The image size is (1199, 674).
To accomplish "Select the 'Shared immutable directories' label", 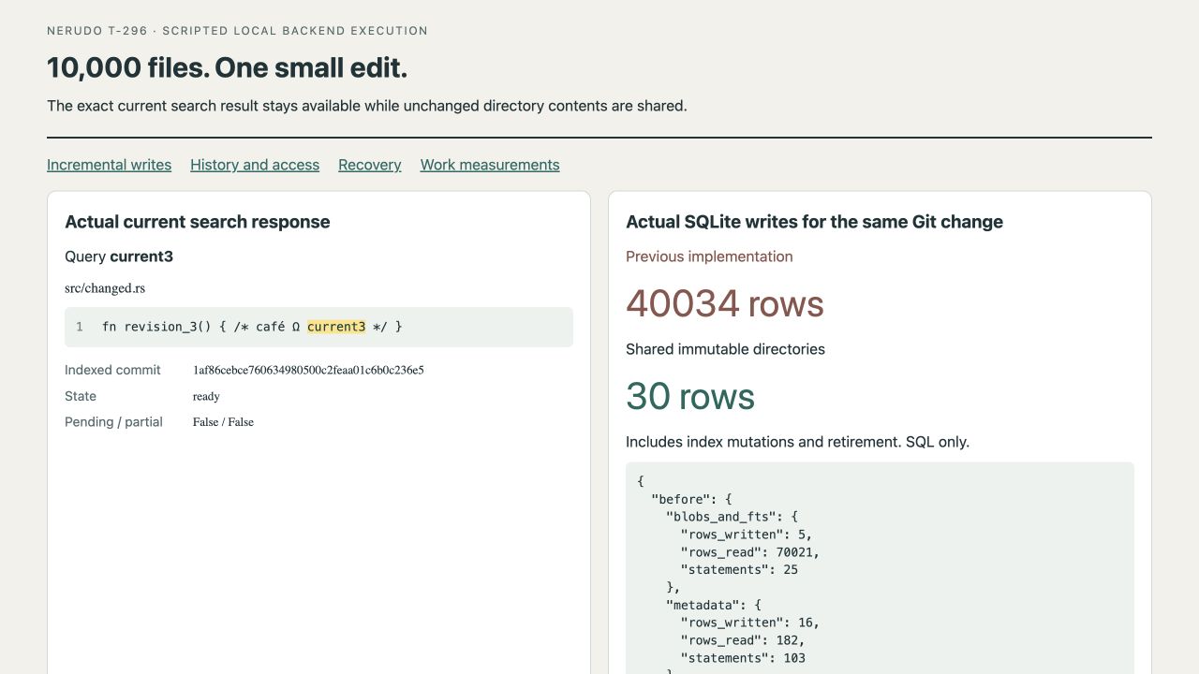I will click(x=725, y=349).
